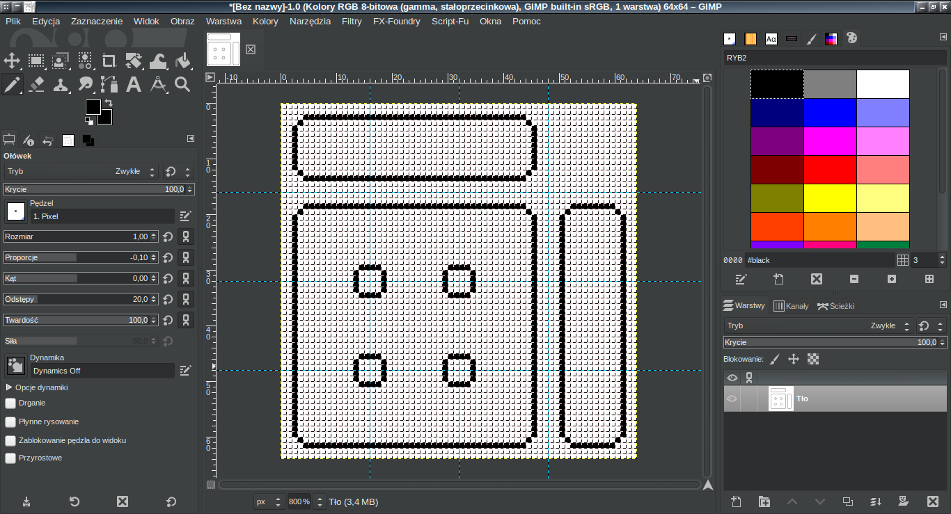The width and height of the screenshot is (951, 514).
Task: Open the Tryb dropdown in tool options
Action: [x=81, y=171]
